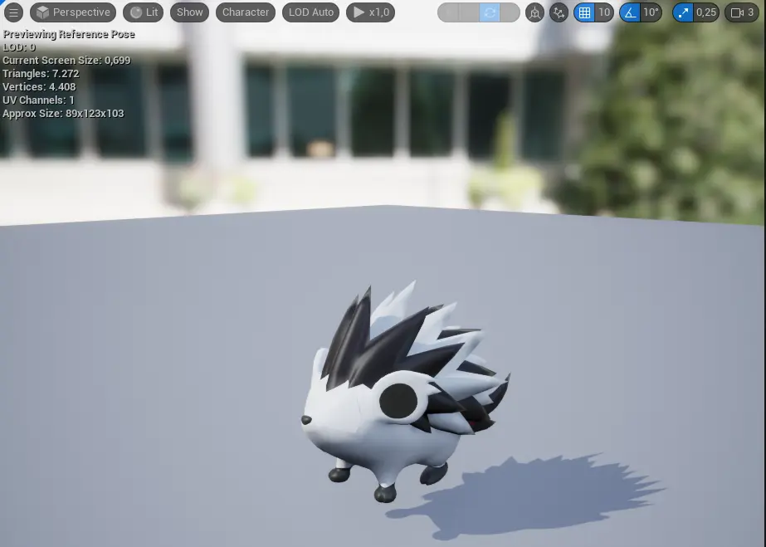Image resolution: width=766 pixels, height=547 pixels.
Task: Open the Perspective view mode dropdown
Action: point(73,12)
